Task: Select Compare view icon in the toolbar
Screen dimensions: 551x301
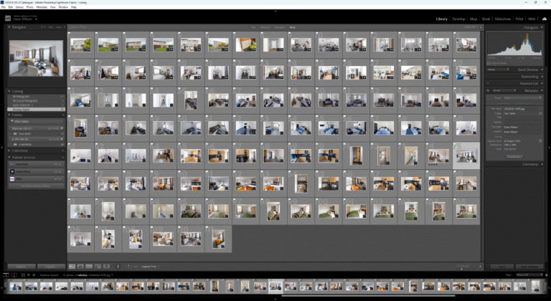Action: pyautogui.click(x=89, y=267)
